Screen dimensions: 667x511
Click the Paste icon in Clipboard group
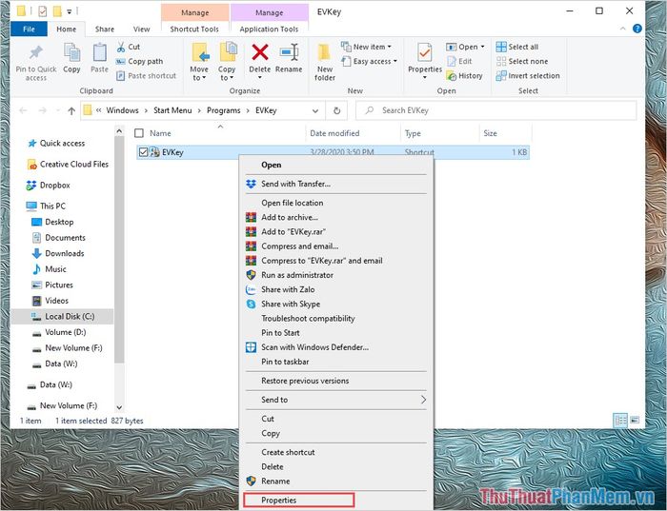[99, 55]
